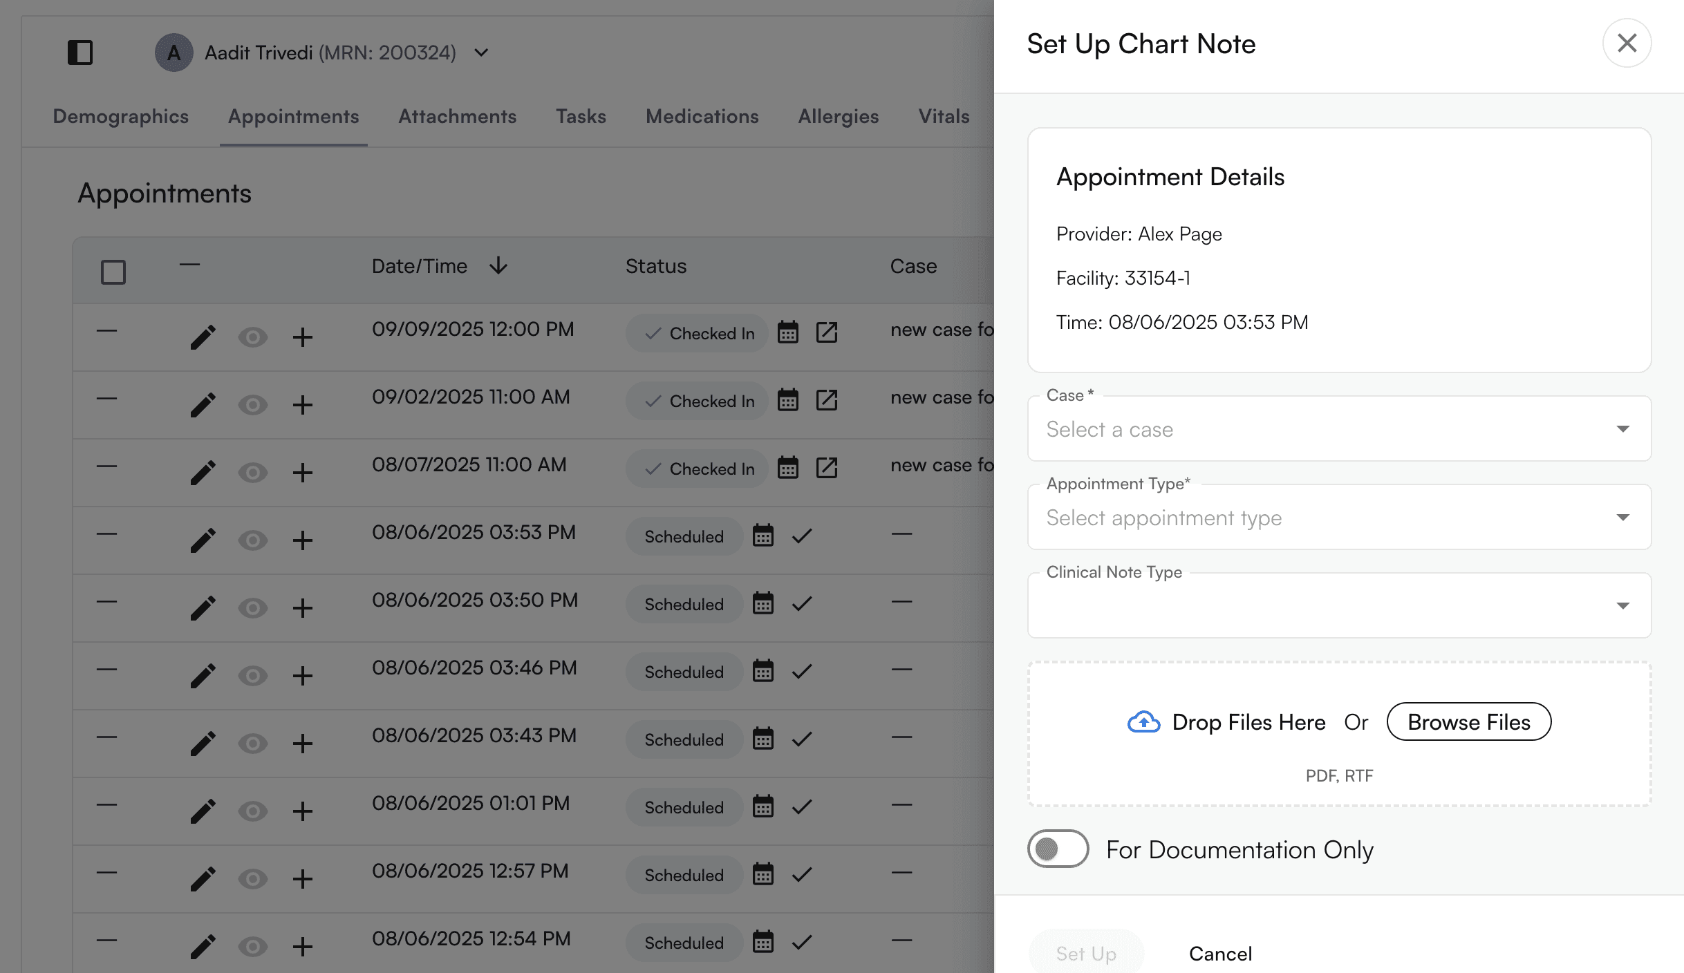1684x973 pixels.
Task: Open the Demographics tab
Action: coord(120,116)
